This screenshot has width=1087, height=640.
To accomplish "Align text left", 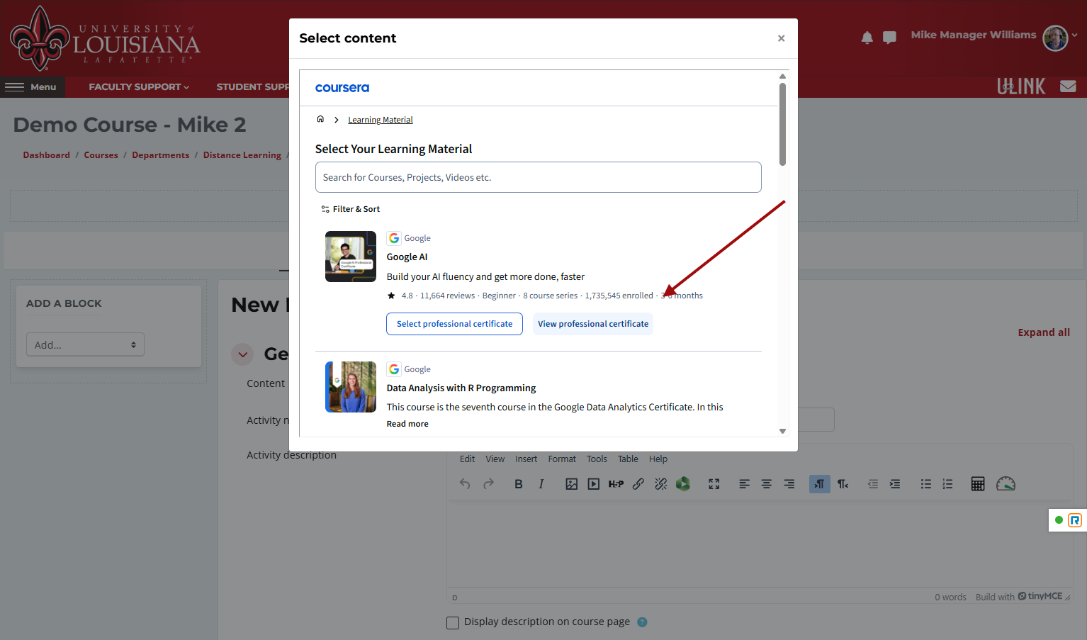I will tap(744, 484).
